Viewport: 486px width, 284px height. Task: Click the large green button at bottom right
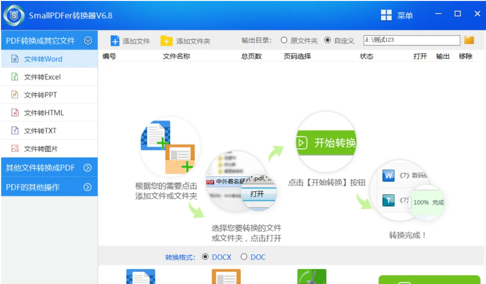tap(430, 279)
